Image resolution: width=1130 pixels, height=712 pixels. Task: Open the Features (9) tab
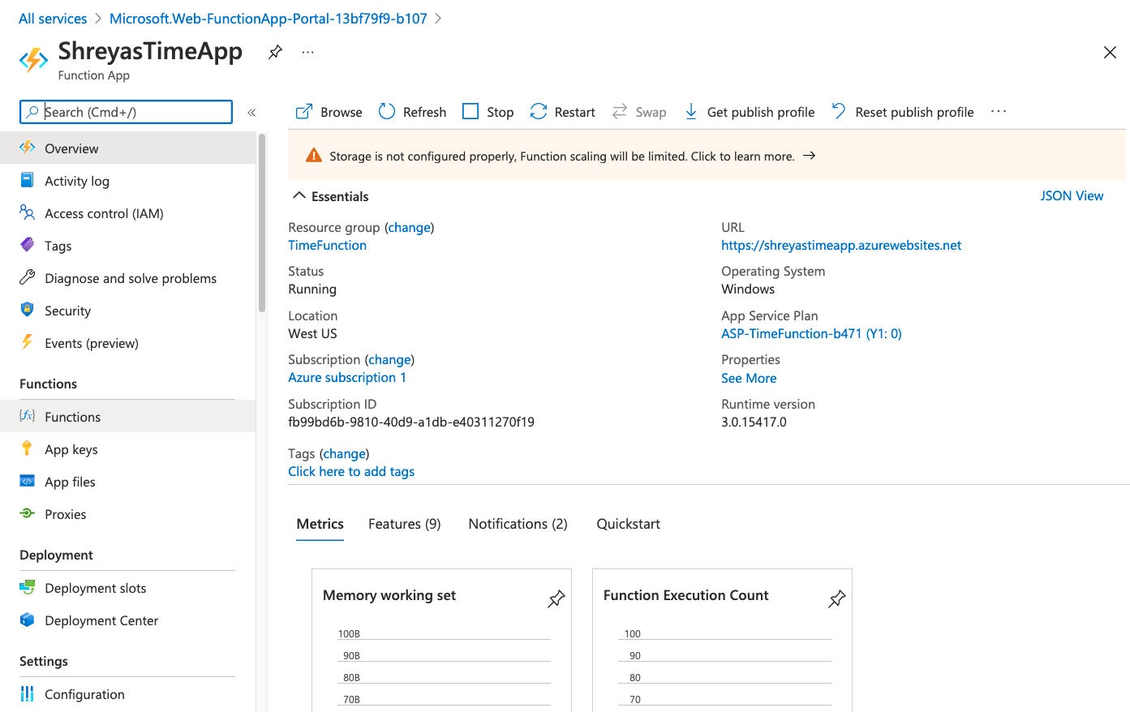point(405,524)
